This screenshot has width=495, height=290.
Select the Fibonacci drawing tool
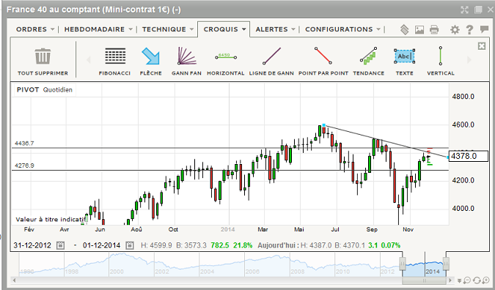click(115, 56)
